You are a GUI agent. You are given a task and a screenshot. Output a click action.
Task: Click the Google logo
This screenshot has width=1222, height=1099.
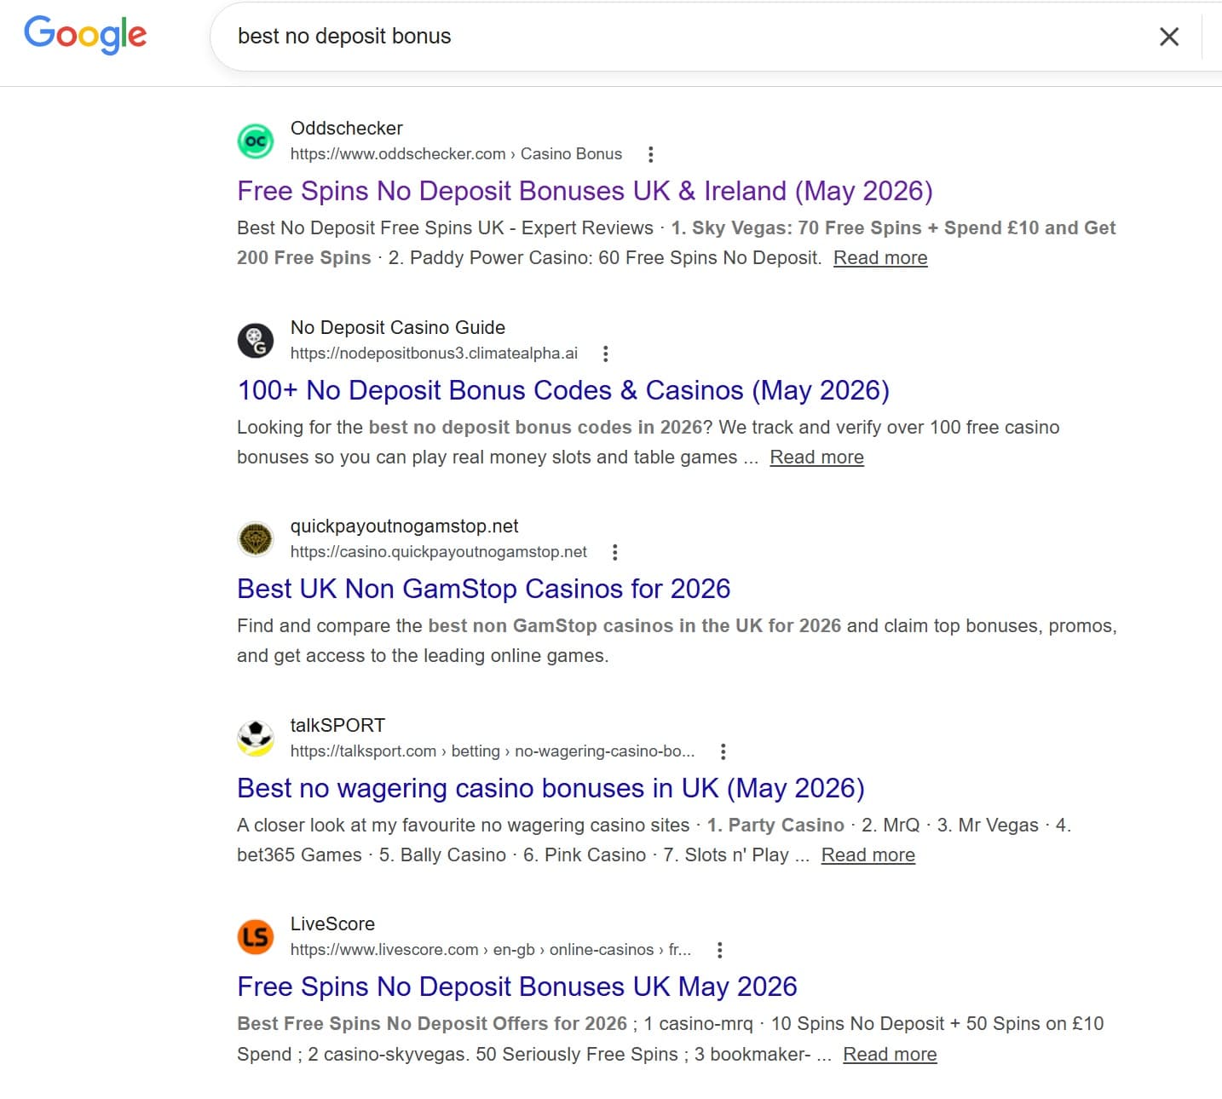point(85,35)
